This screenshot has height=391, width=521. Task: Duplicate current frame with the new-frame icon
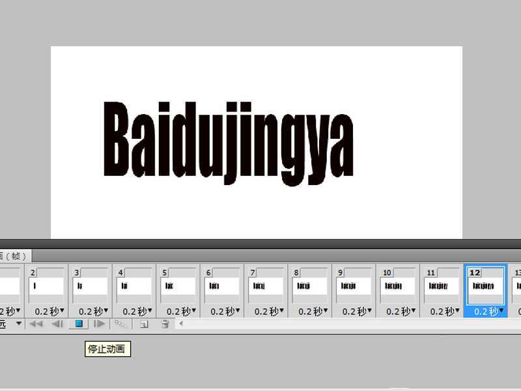pyautogui.click(x=144, y=324)
